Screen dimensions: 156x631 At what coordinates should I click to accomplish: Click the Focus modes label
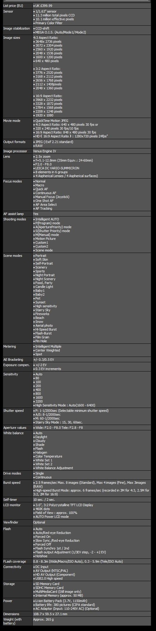tap(13, 181)
